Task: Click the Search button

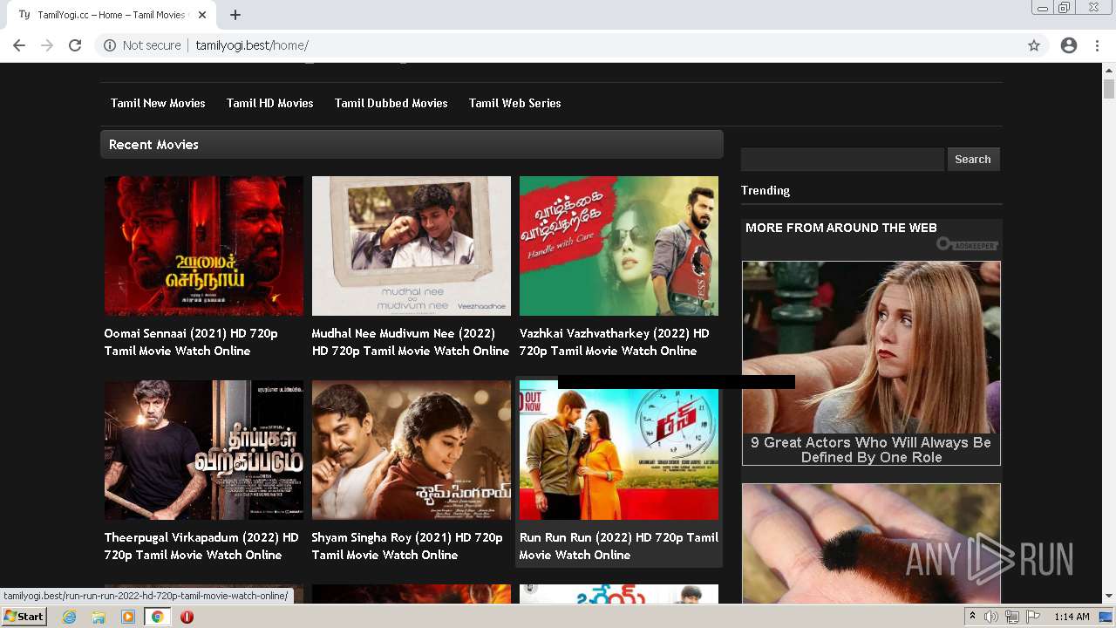Action: click(x=973, y=159)
